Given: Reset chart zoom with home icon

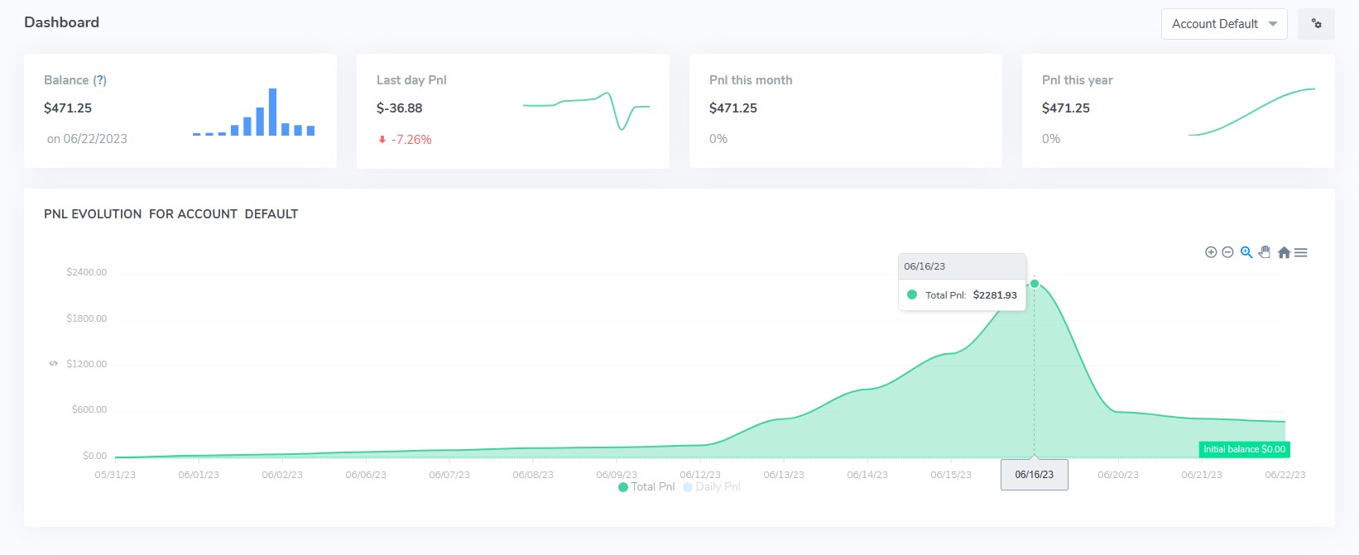Looking at the screenshot, I should point(1284,252).
